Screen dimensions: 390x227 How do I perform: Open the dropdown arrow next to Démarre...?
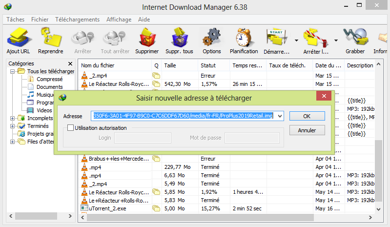(x=296, y=41)
